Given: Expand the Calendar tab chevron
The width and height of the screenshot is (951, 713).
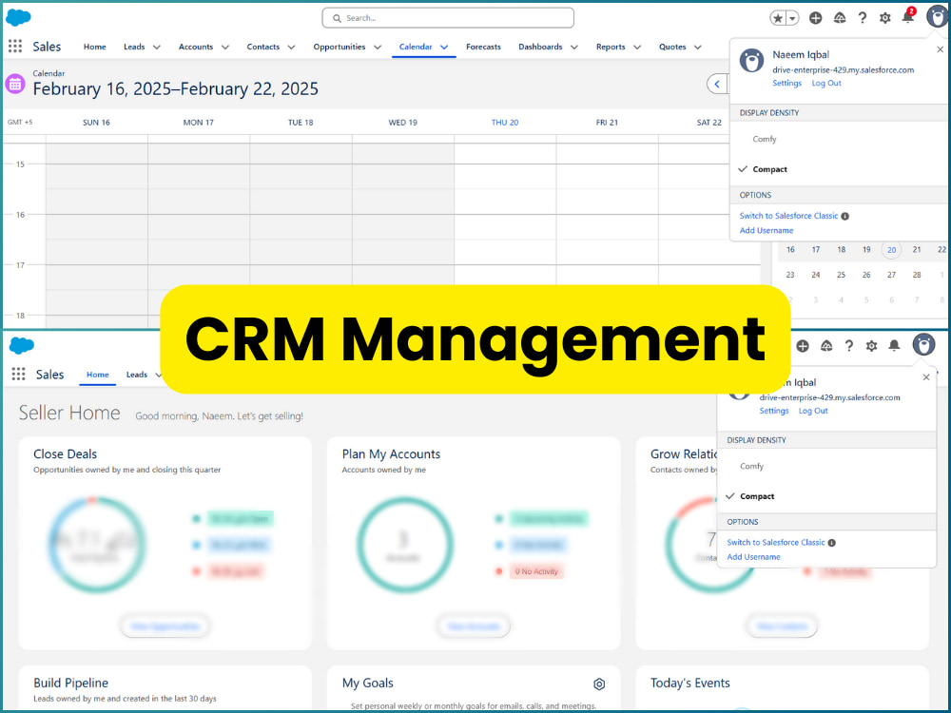Looking at the screenshot, I should (x=444, y=47).
